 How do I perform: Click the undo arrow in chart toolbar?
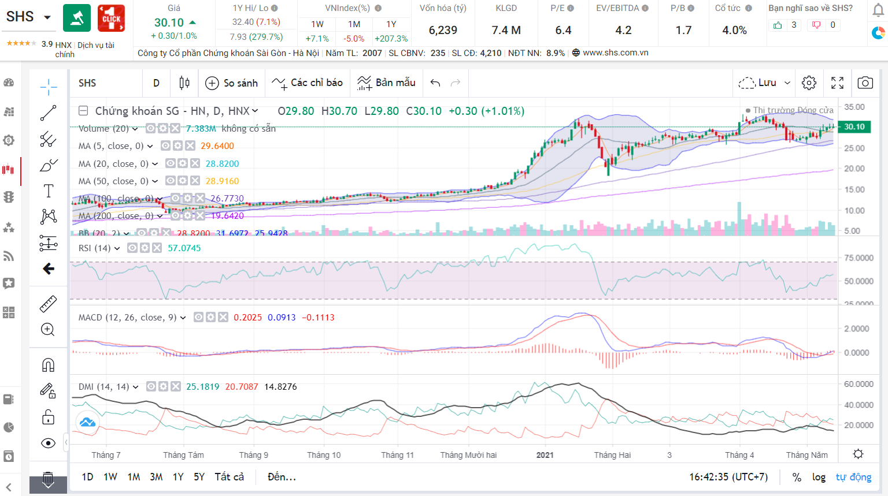click(x=435, y=83)
